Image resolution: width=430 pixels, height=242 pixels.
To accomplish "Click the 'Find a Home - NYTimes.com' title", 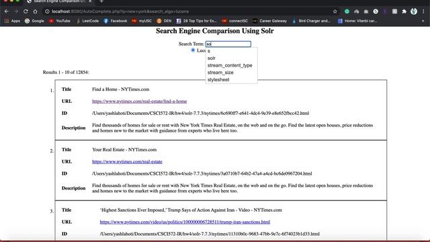I will 121,89.
